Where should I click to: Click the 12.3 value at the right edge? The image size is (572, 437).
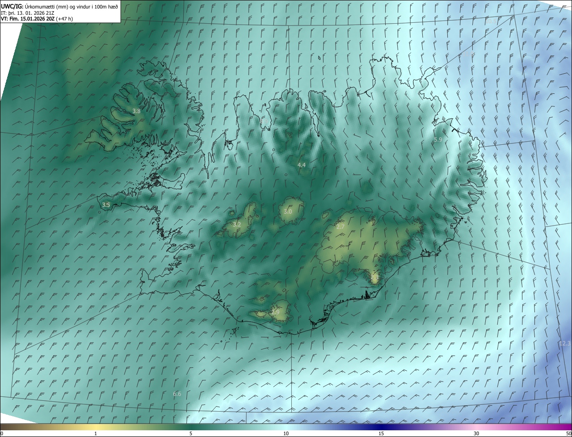click(565, 343)
